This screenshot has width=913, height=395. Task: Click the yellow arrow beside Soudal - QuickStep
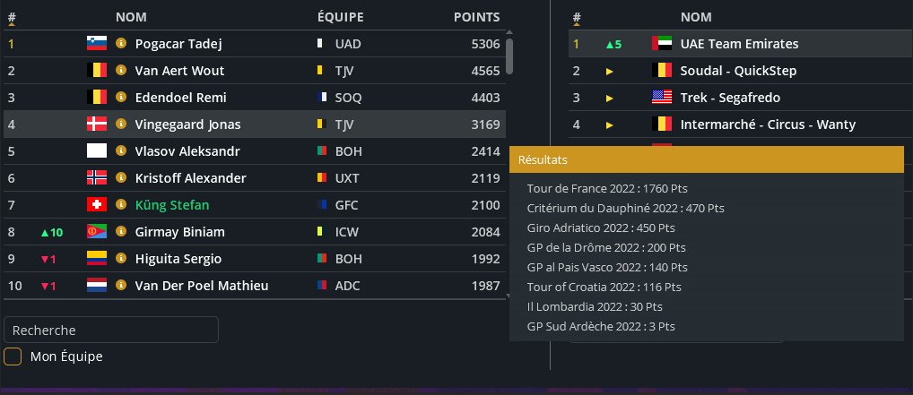click(610, 71)
